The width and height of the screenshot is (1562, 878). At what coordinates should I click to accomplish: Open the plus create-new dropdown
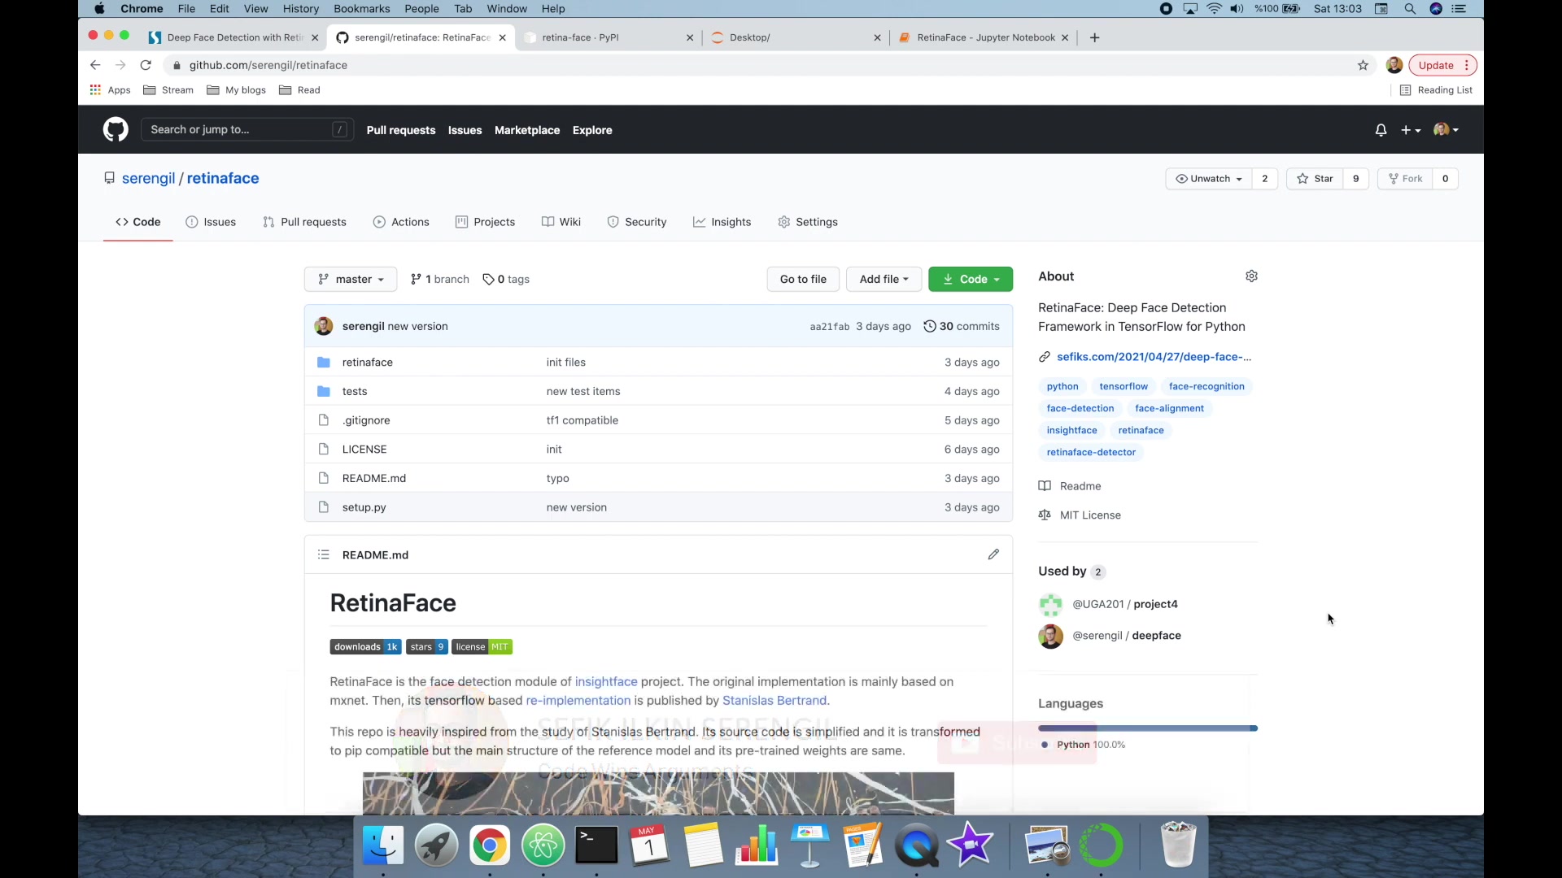(x=1411, y=130)
